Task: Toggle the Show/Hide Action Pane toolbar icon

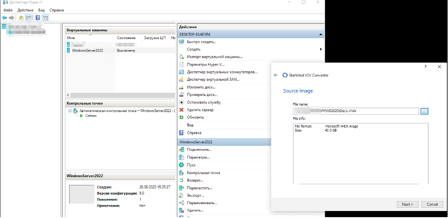Action: (45, 18)
